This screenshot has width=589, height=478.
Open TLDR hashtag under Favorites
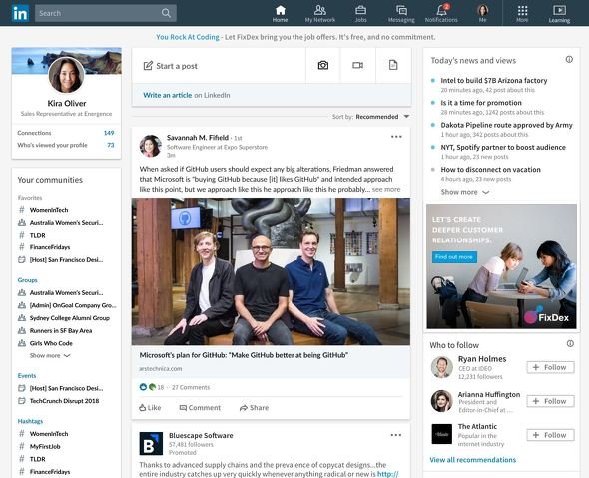38,235
